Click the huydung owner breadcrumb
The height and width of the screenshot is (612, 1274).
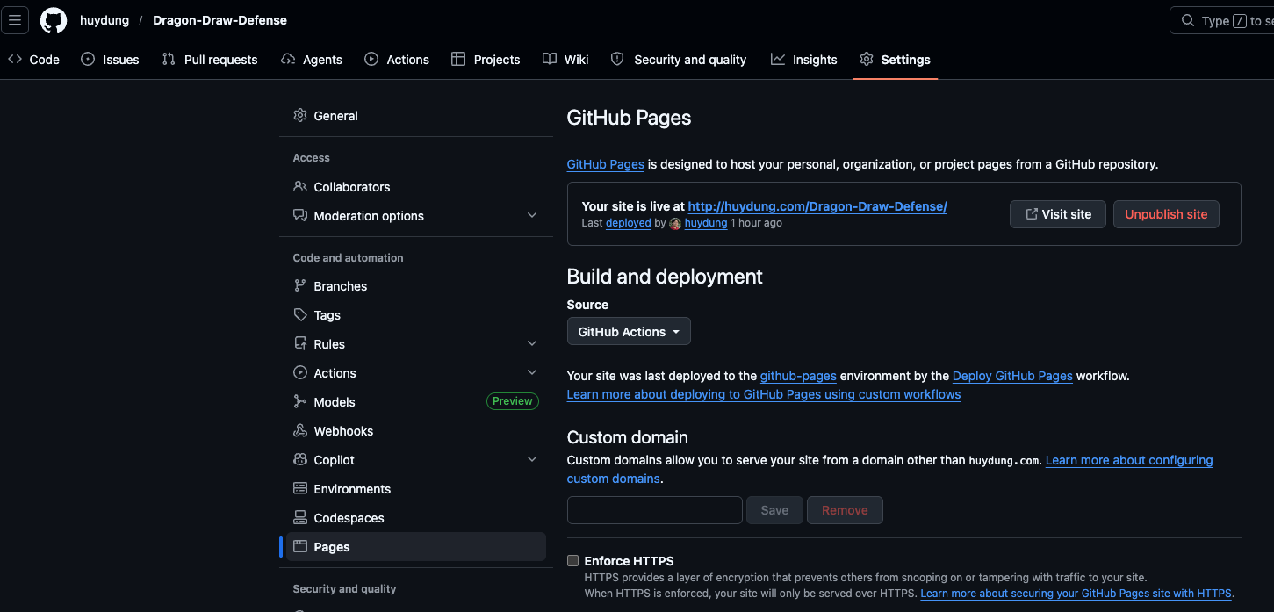click(104, 20)
